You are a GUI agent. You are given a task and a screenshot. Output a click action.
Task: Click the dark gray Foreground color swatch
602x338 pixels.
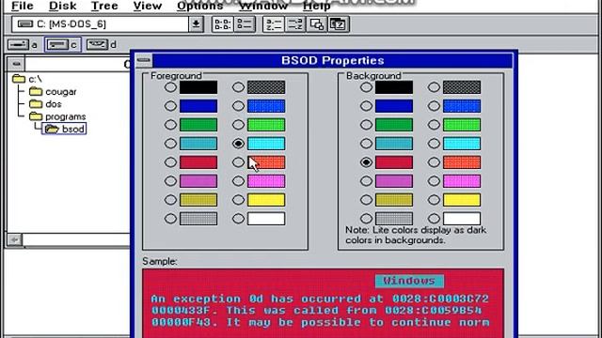266,87
